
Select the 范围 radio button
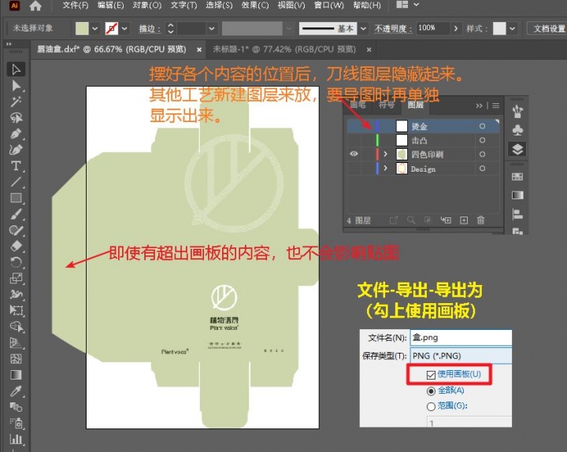430,406
